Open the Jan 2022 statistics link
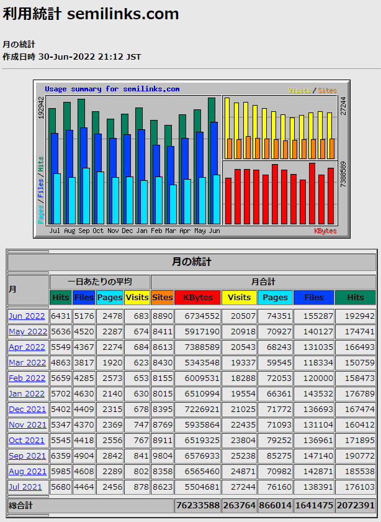 pos(27,393)
